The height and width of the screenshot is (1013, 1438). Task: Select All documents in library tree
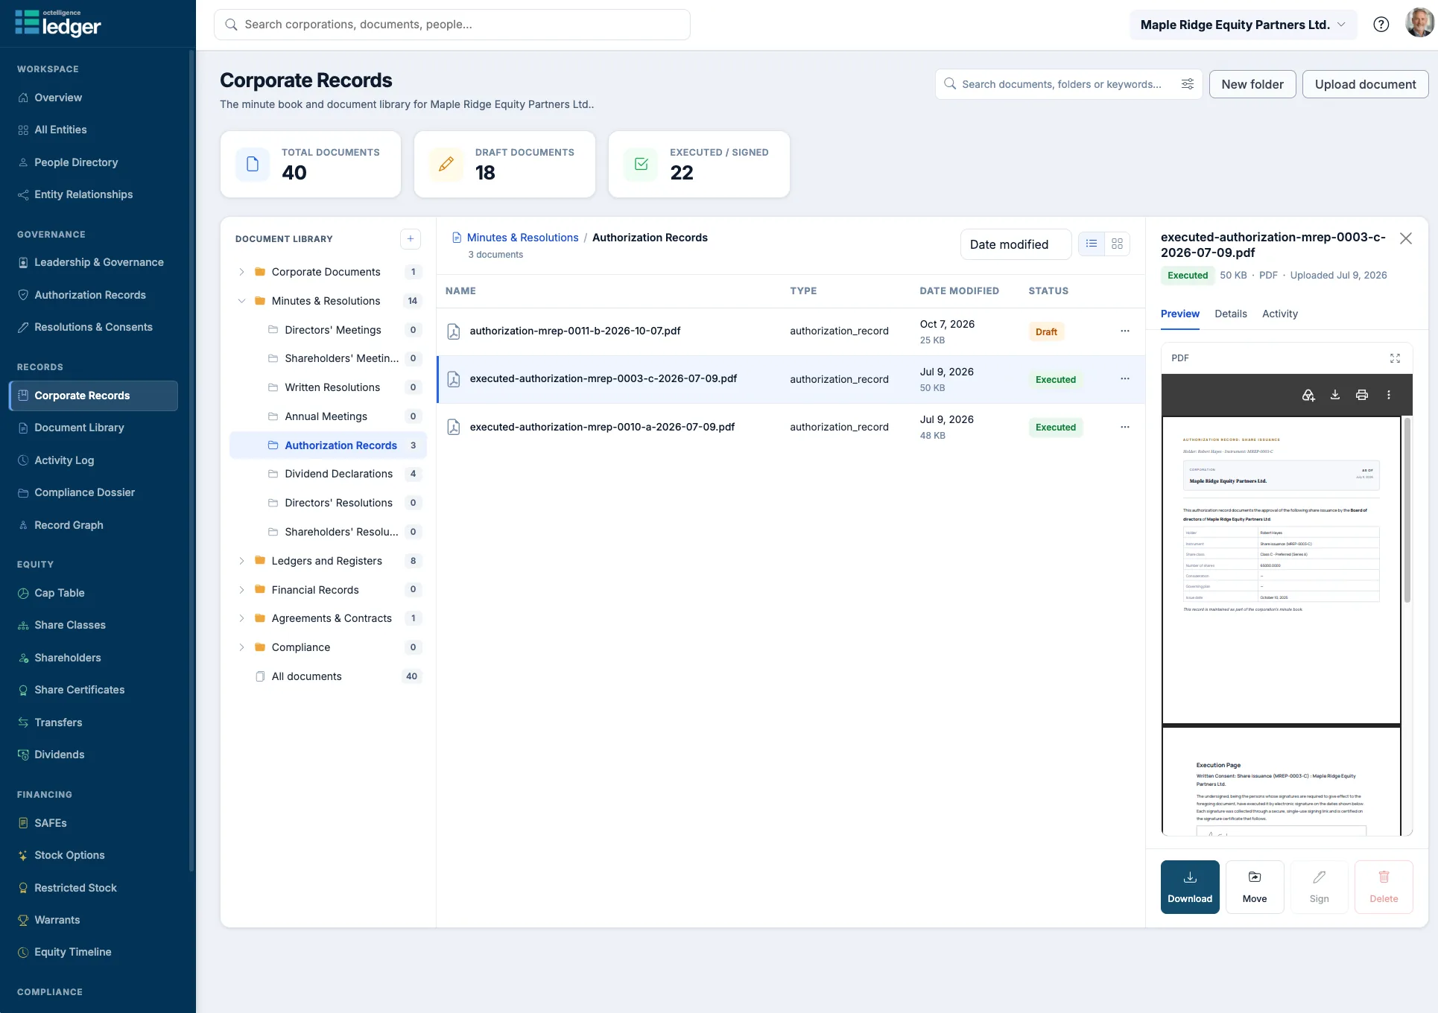tap(306, 676)
